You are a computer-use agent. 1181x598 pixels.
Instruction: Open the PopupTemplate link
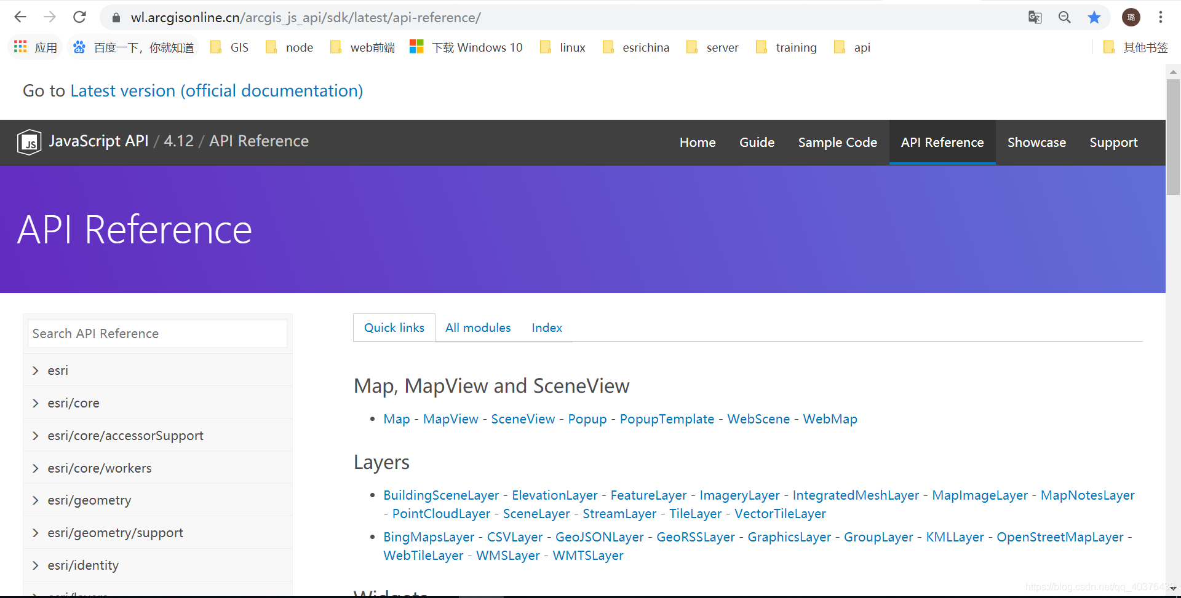coord(667,419)
